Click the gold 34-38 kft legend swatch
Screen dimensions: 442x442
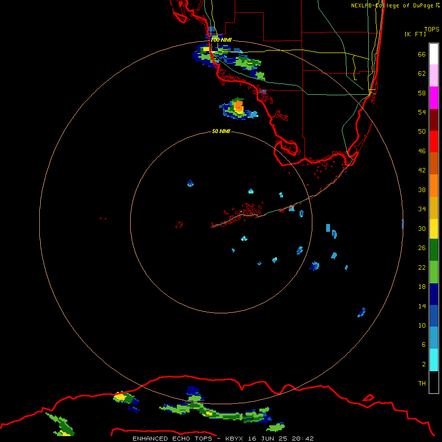[x=434, y=207]
